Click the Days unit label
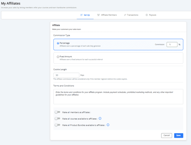The width and height of the screenshot is (191, 145). tap(82, 75)
